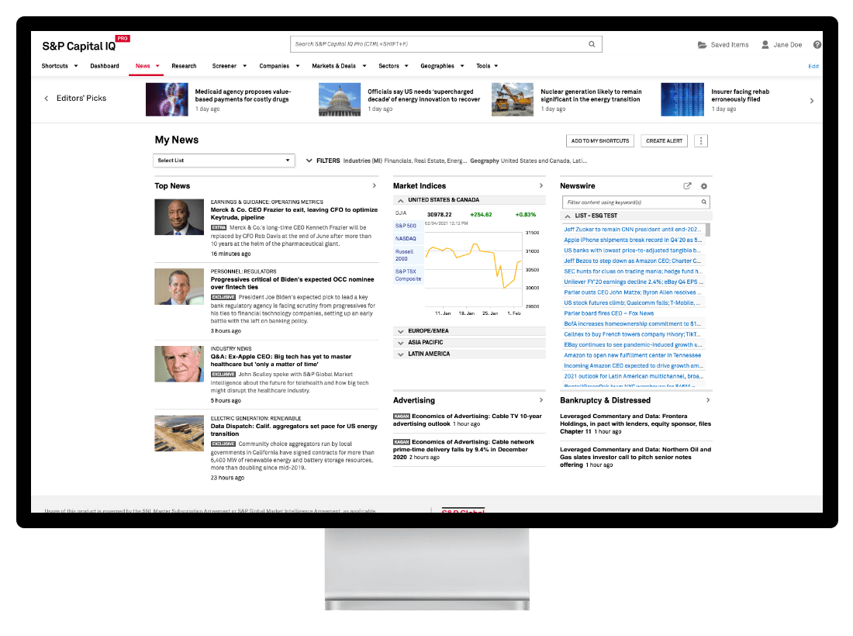
Task: Open the Screener menu
Action: 229,66
